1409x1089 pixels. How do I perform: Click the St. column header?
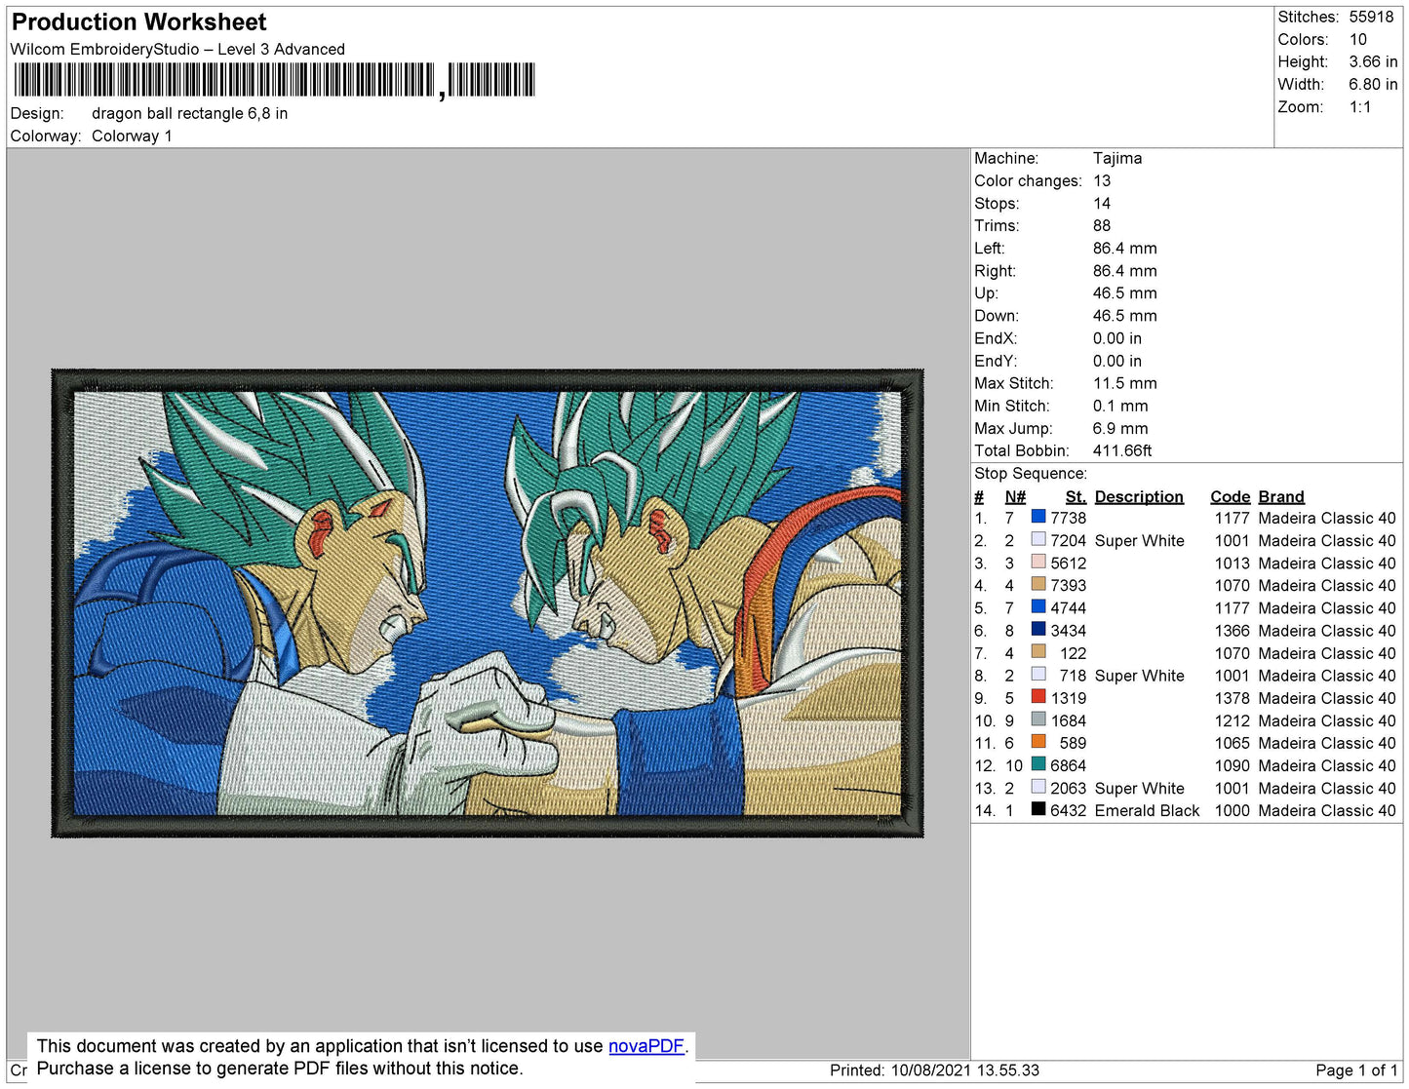1075,496
